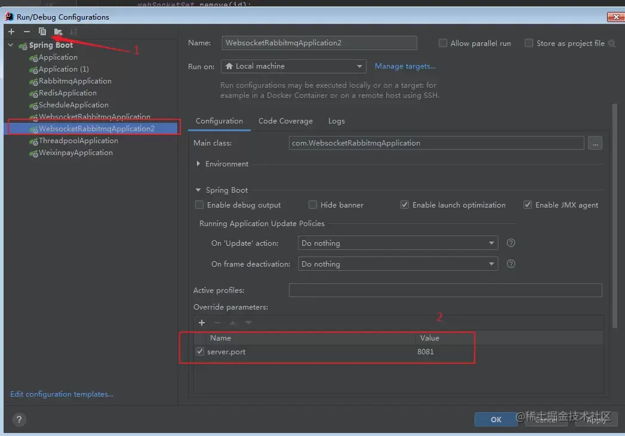Viewport: 625px width, 436px height.
Task: Select WeixinpayApplication configuration
Action: click(x=75, y=153)
